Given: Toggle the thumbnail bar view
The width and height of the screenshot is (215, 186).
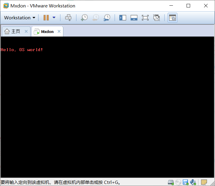Looking at the screenshot, I should click(134, 18).
